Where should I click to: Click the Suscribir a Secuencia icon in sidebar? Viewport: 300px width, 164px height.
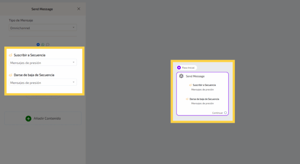[x=11, y=55]
